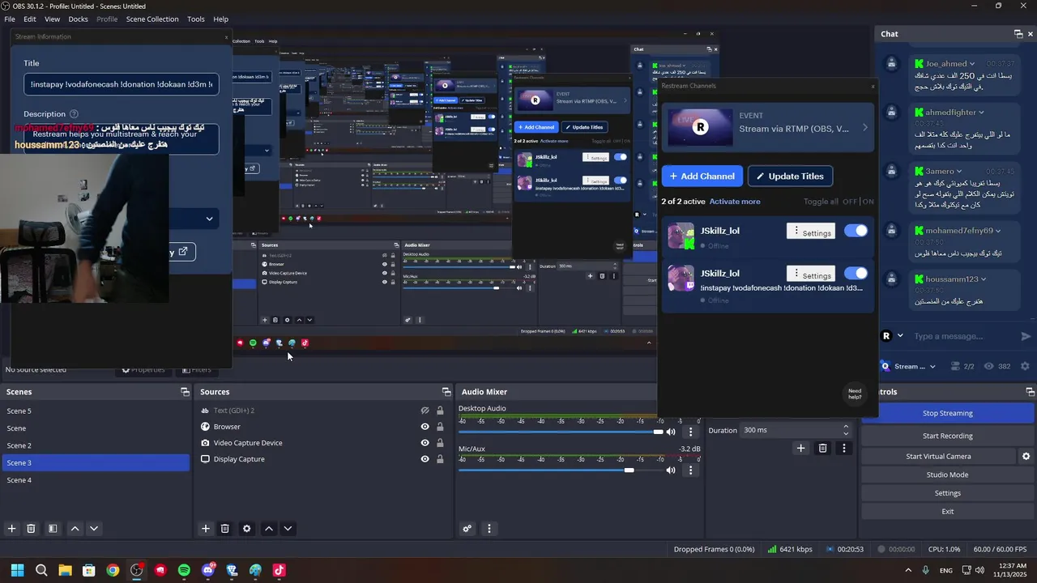Mute Mic/Aux speaker icon
Image resolution: width=1037 pixels, height=583 pixels.
[671, 470]
